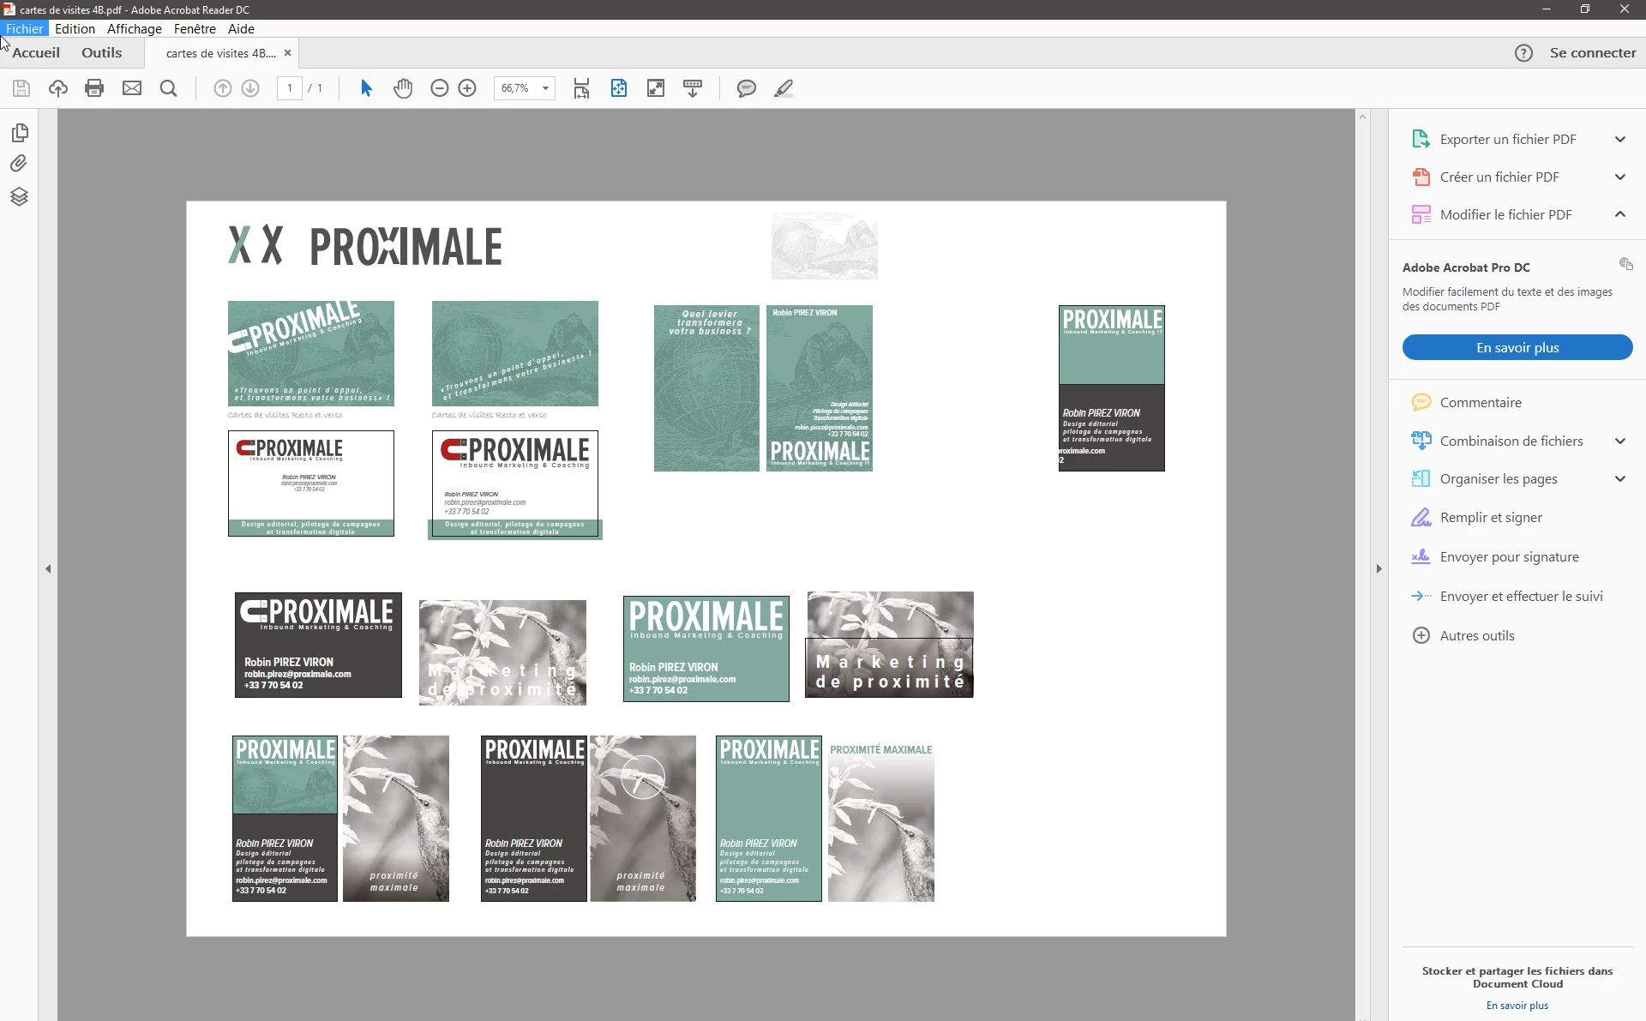Open the Affichage menu
Screen dimensions: 1646x1021
134,28
